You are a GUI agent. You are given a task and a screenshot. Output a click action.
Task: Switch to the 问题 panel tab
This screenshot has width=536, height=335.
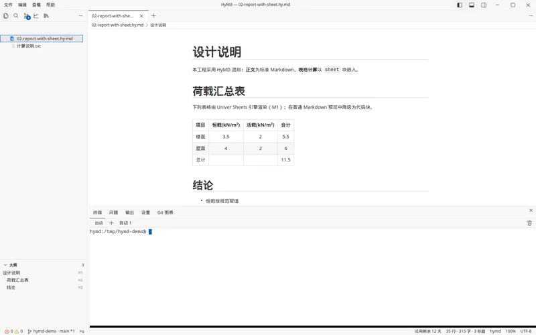pos(113,212)
